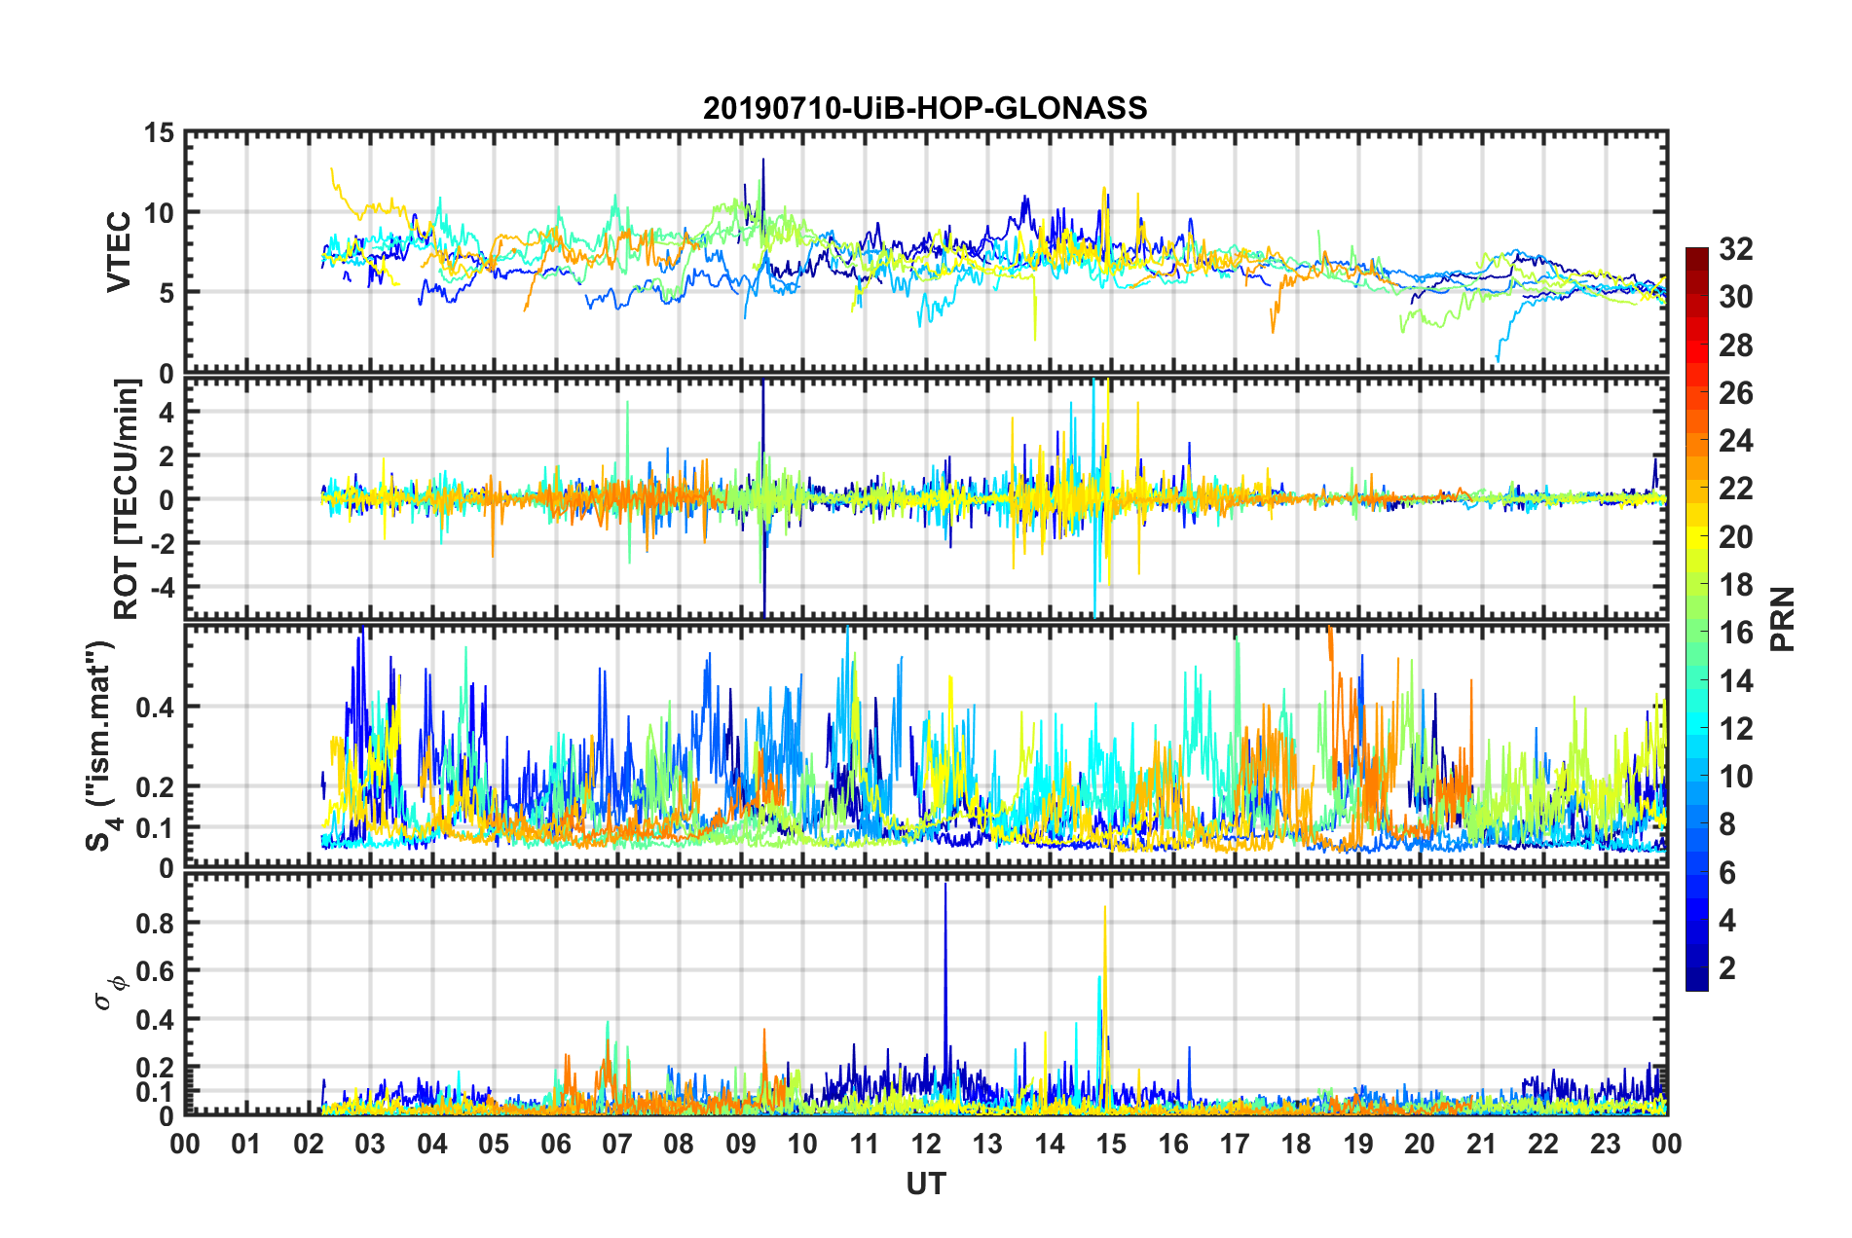The image size is (1852, 1238).
Task: Click the 18 label on the PRN colorbar
Action: (x=1736, y=585)
